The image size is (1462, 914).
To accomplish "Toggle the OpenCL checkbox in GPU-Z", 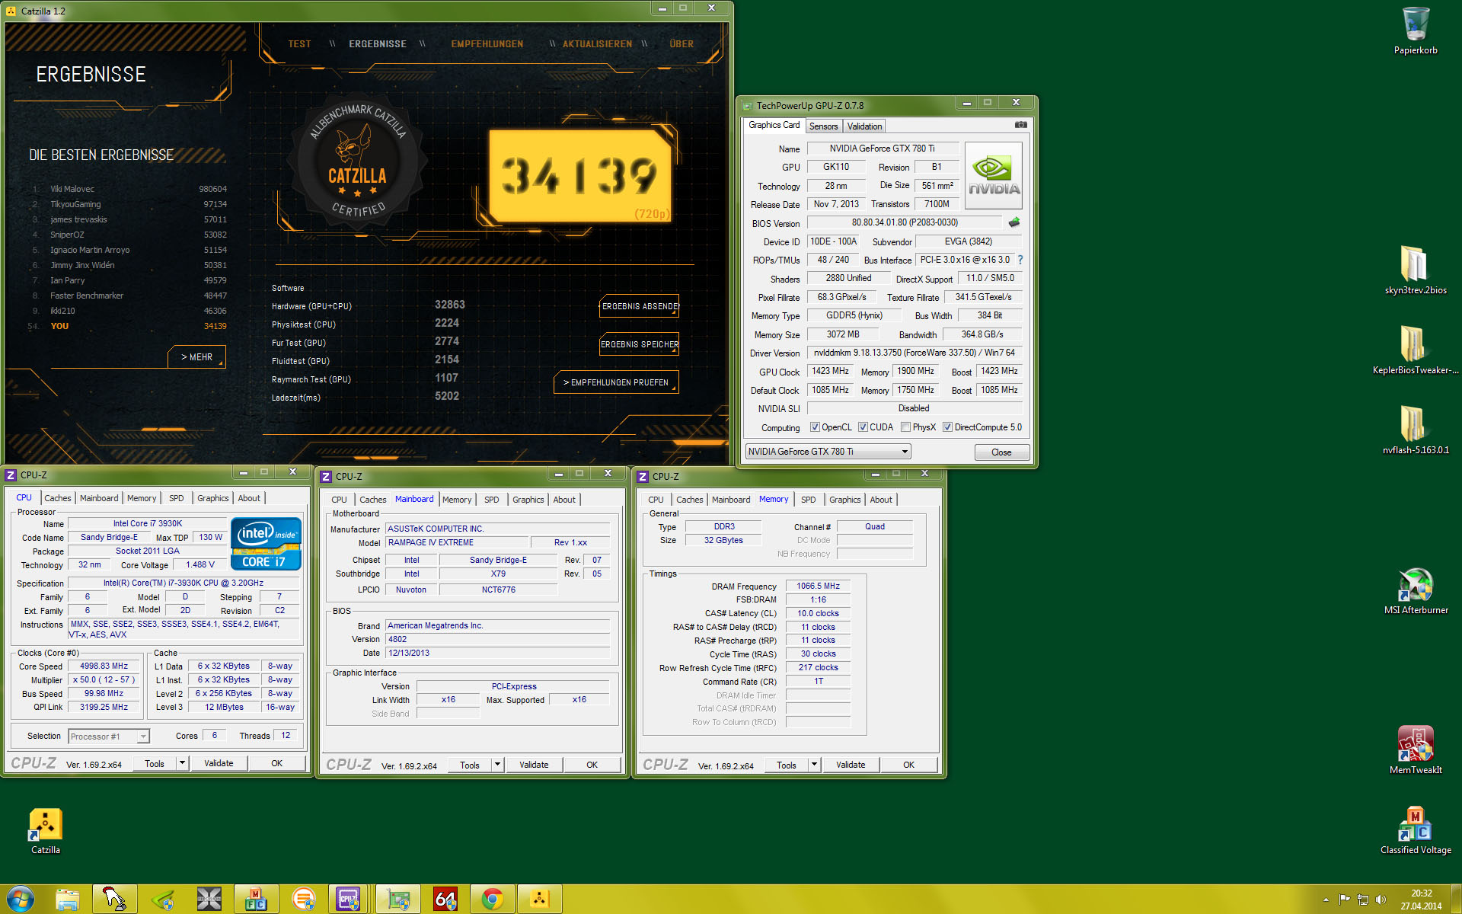I will pos(815,427).
